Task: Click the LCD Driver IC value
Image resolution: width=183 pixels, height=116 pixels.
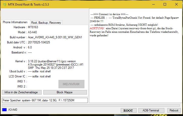Action: [x=39, y=76]
